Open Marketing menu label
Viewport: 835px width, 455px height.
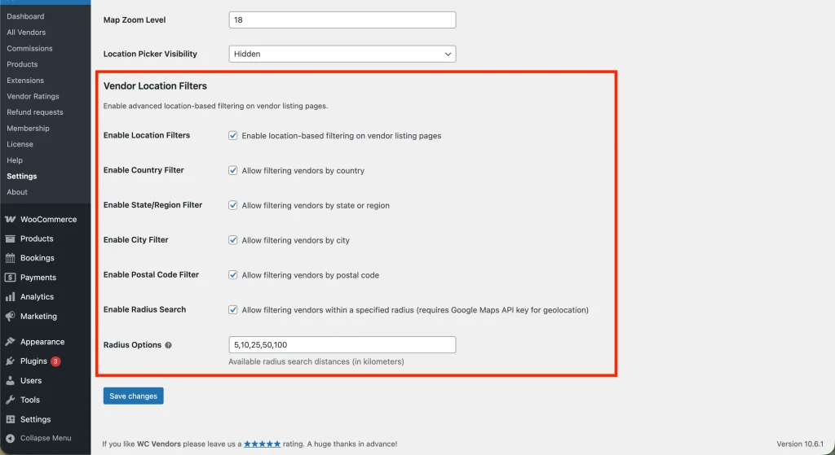coord(38,317)
